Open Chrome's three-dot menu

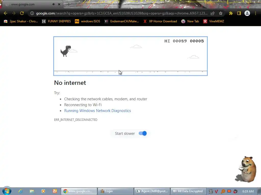click(x=255, y=13)
